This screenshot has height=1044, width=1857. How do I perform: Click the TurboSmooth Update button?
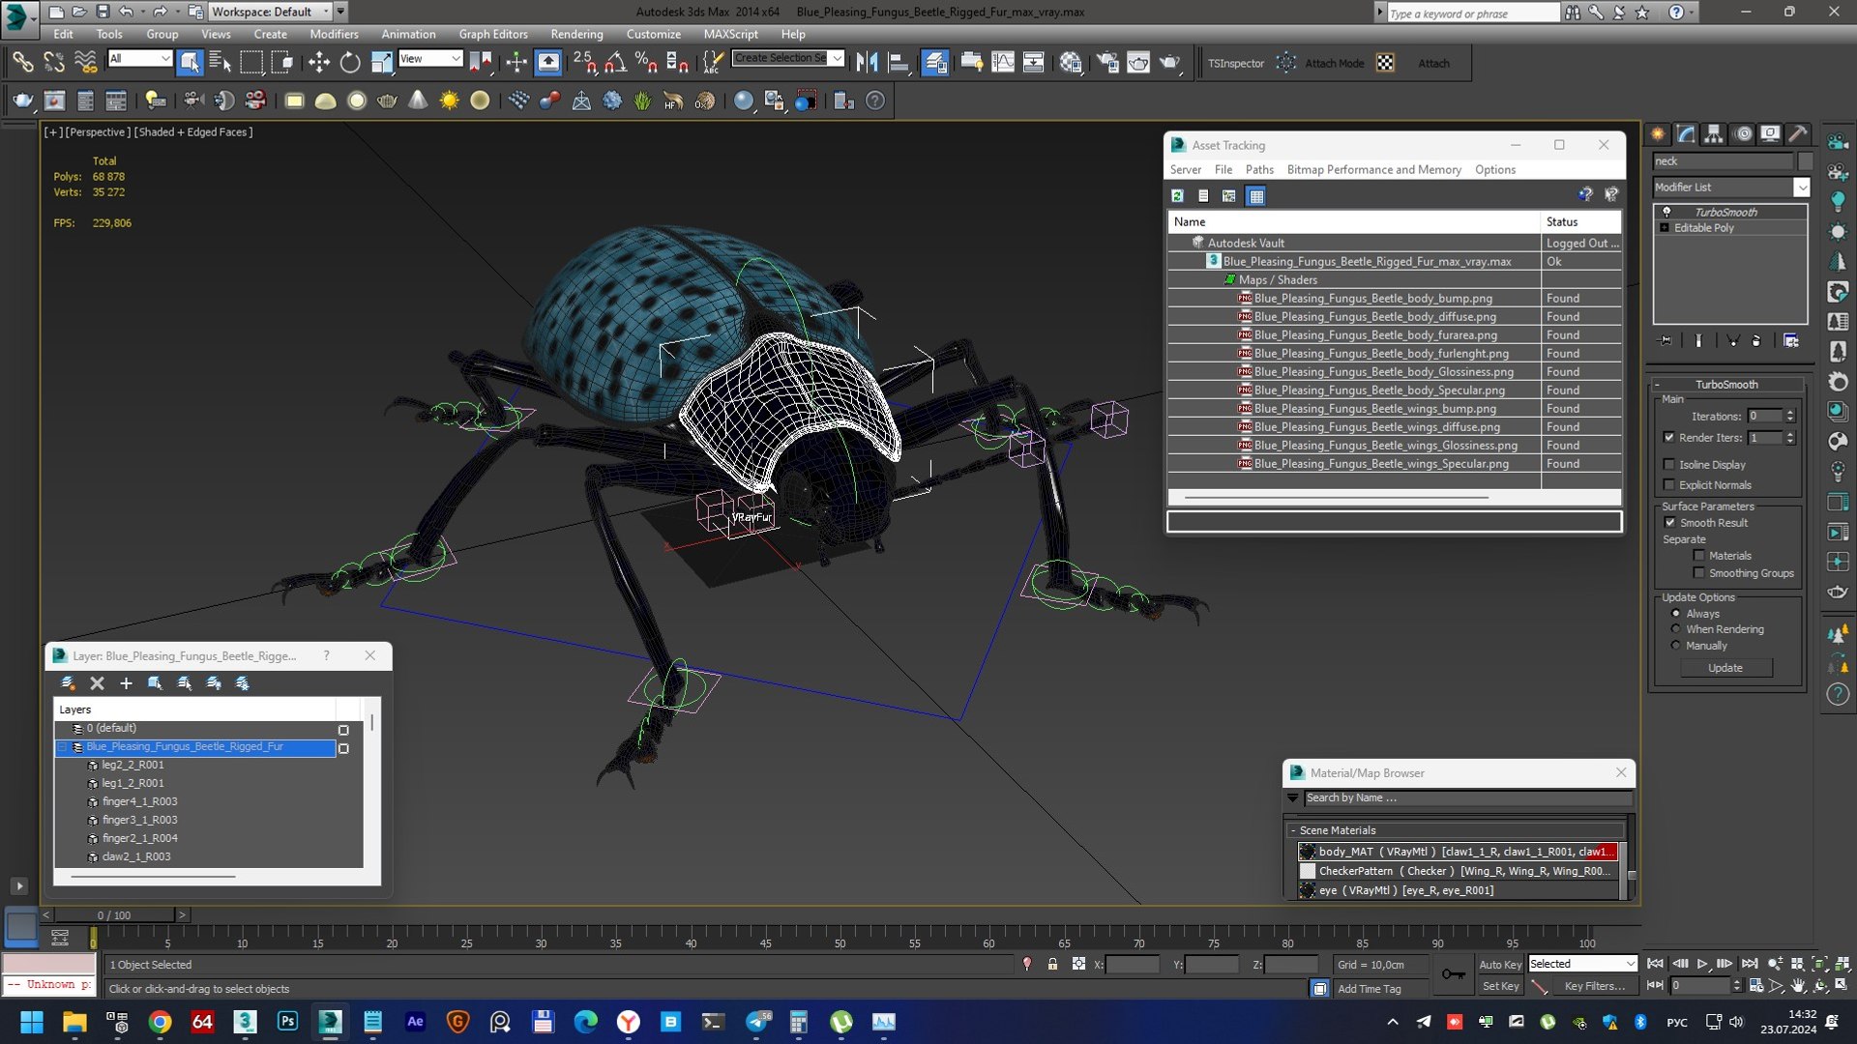(x=1725, y=668)
